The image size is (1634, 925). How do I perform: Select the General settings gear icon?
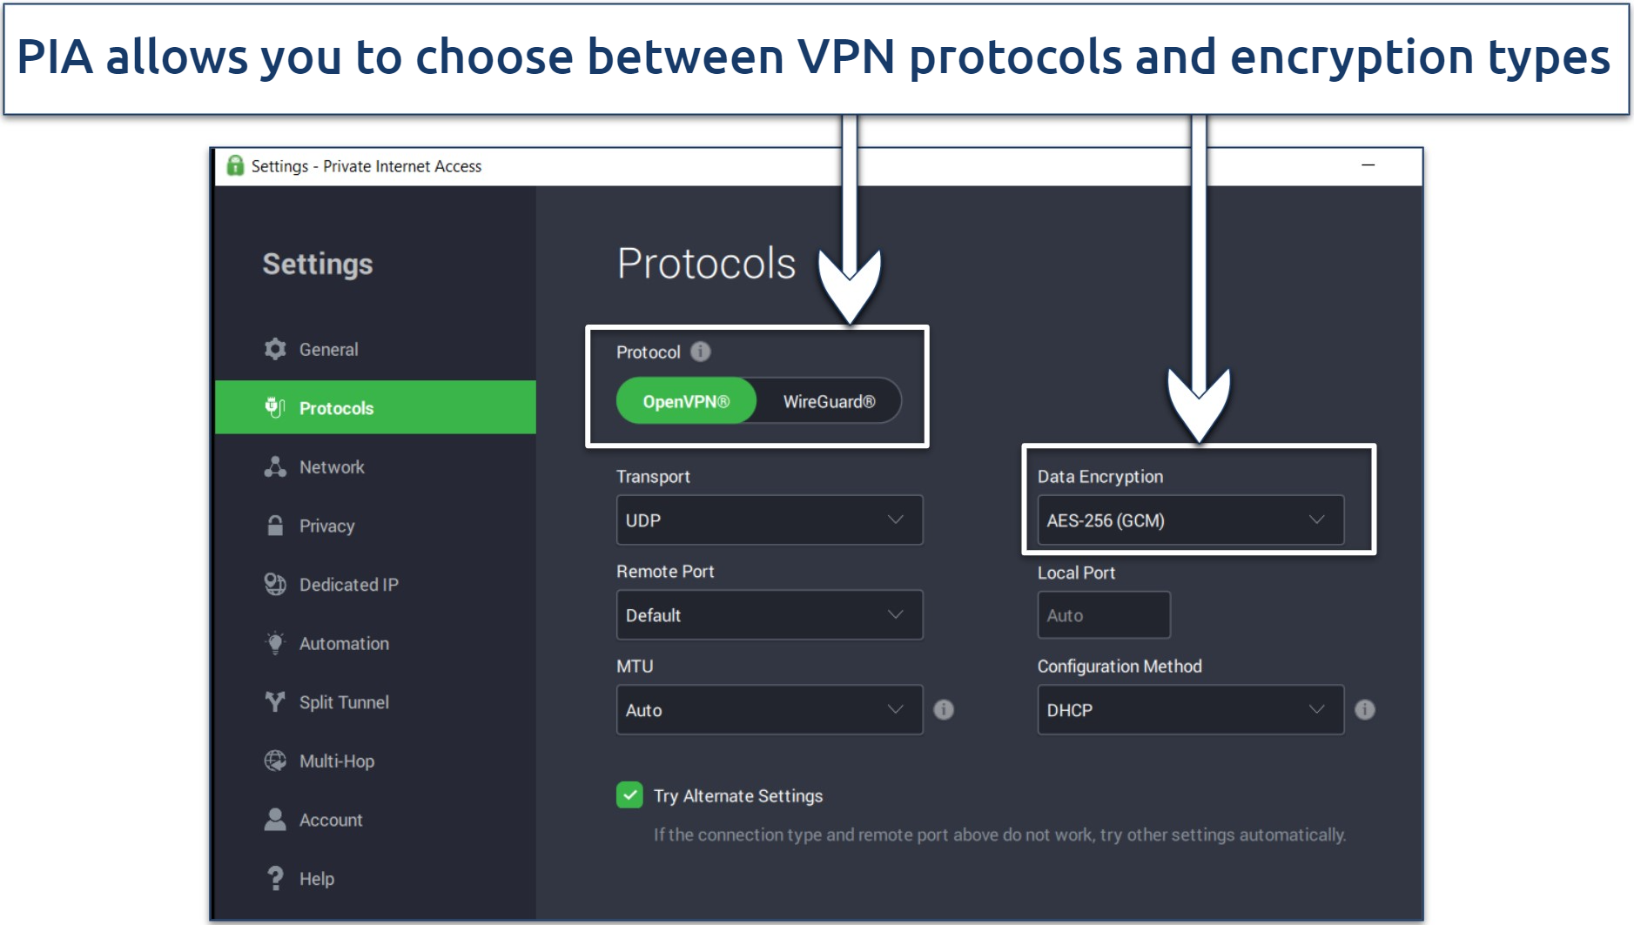tap(275, 348)
